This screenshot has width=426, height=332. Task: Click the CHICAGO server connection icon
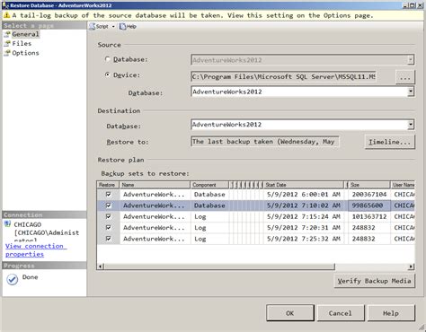[x=8, y=224]
